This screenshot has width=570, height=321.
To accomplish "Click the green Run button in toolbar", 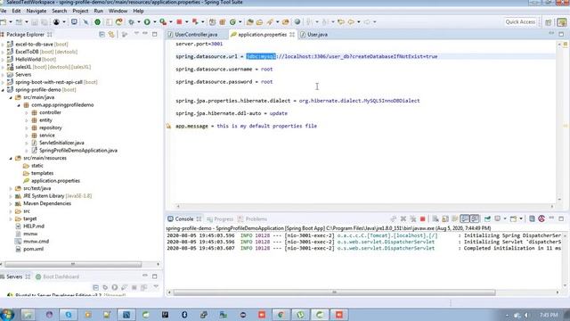I will pyautogui.click(x=147, y=21).
